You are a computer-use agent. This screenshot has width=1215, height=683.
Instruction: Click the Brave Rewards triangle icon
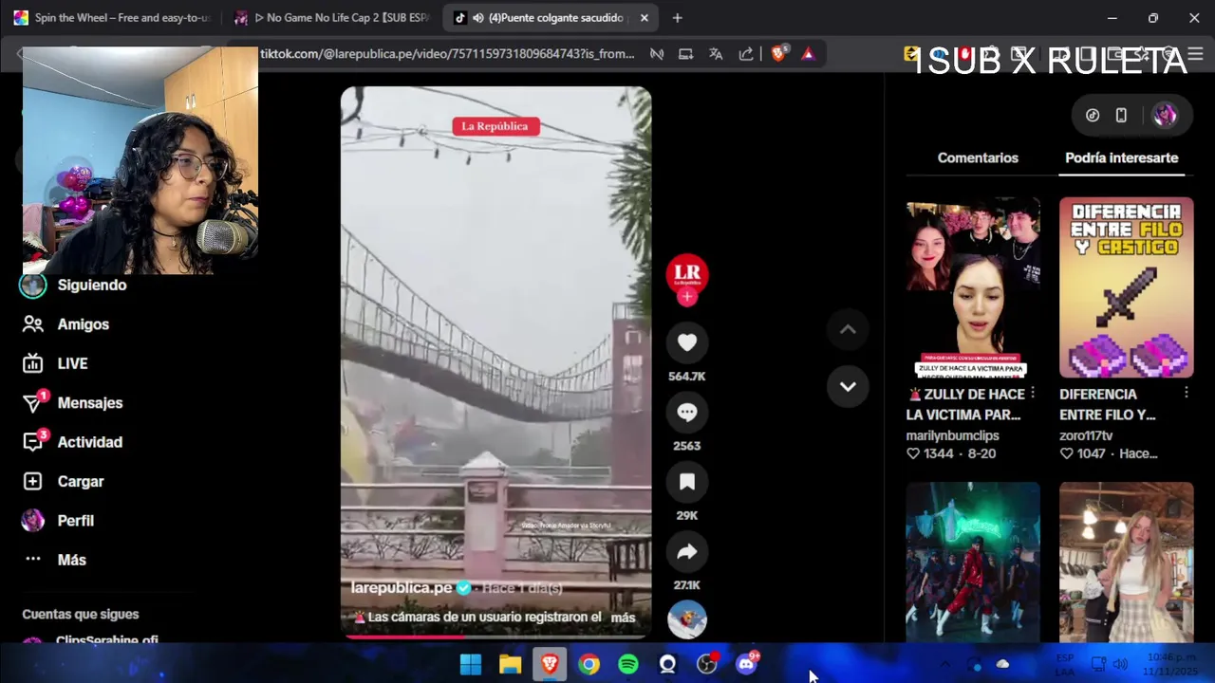point(808,54)
